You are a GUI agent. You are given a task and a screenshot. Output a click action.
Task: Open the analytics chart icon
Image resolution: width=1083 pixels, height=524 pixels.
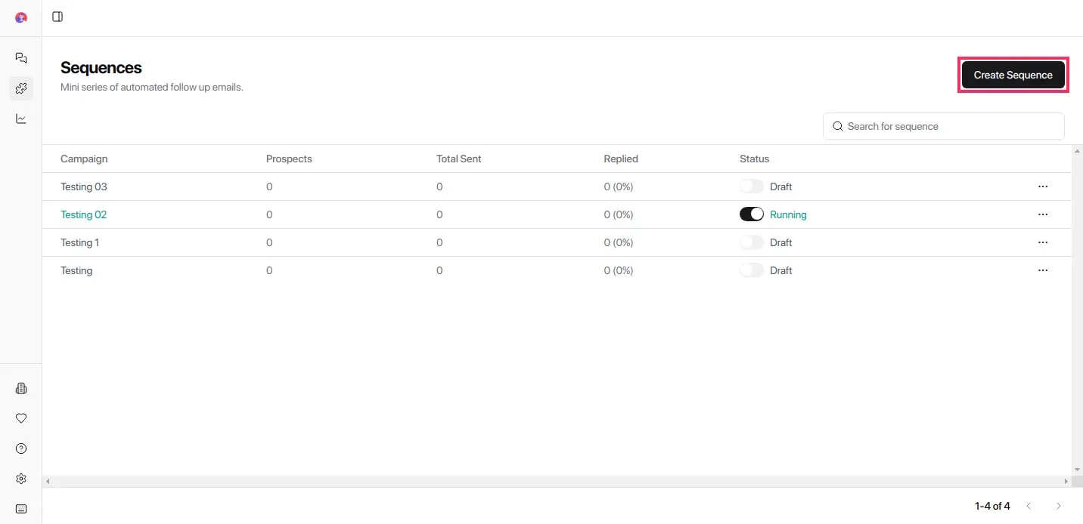click(21, 119)
